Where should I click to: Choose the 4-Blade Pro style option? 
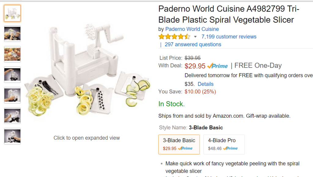tap(224, 144)
